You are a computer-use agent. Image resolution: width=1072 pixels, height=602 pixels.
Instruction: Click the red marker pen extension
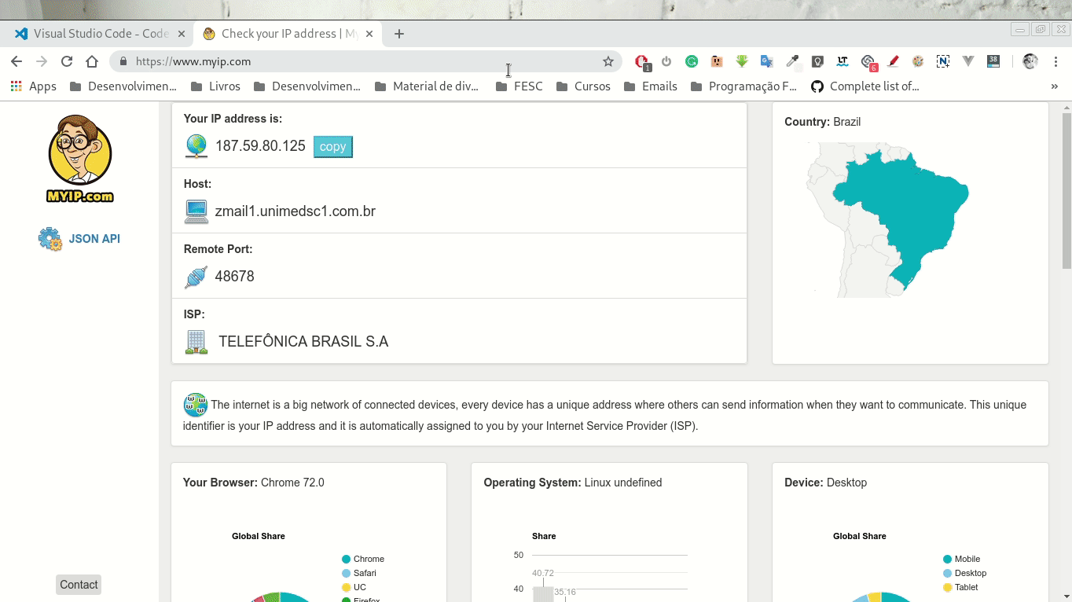893,61
